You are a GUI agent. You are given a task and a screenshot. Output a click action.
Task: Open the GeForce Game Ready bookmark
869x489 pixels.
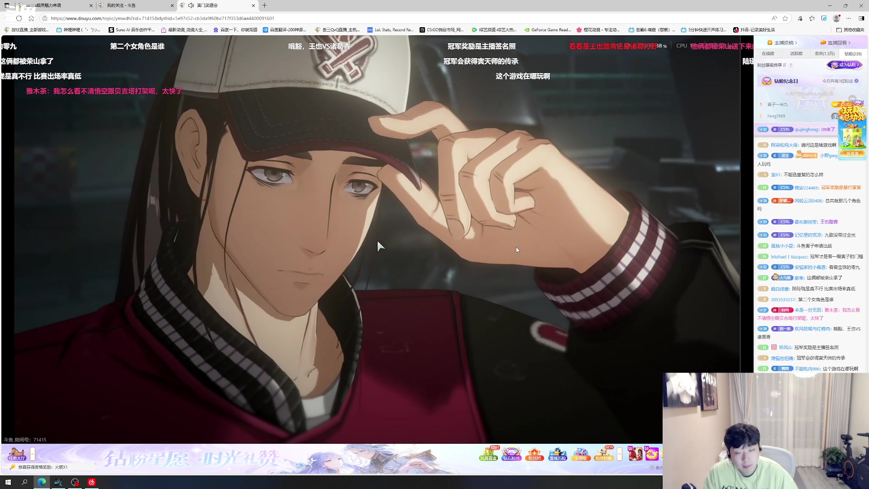547,30
